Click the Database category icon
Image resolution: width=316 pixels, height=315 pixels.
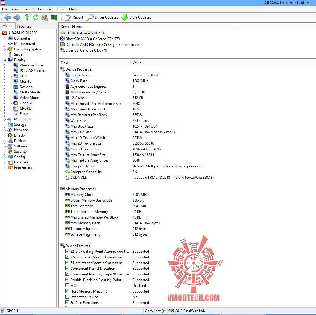pyautogui.click(x=10, y=162)
